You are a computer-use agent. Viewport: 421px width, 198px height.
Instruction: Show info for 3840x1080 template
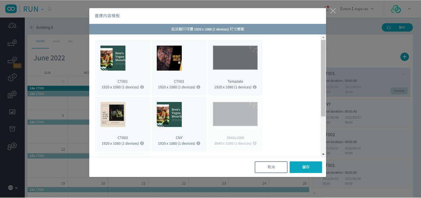tap(255, 143)
